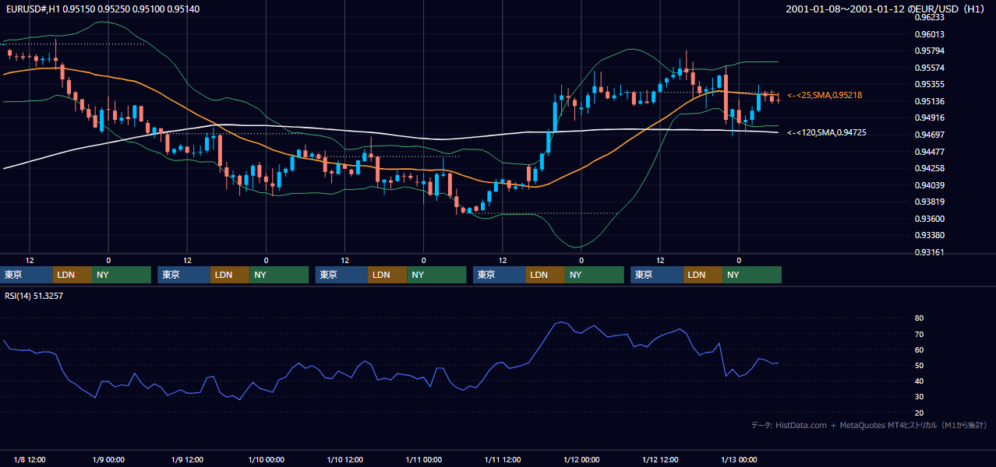Select the 1/9 12:00 time axis label
The width and height of the screenshot is (996, 467).
(x=187, y=460)
